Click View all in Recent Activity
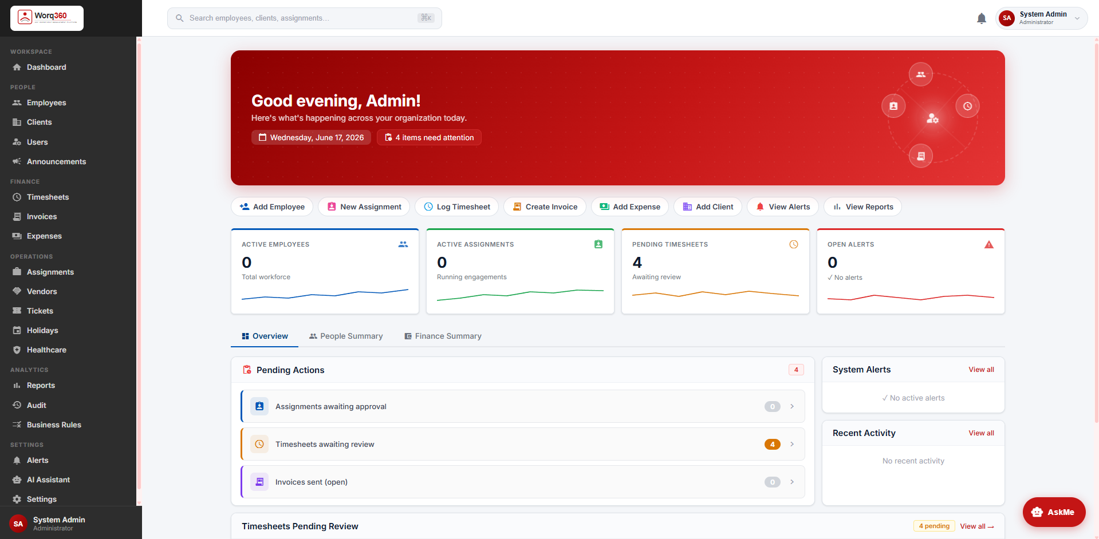The image size is (1099, 539). point(981,434)
